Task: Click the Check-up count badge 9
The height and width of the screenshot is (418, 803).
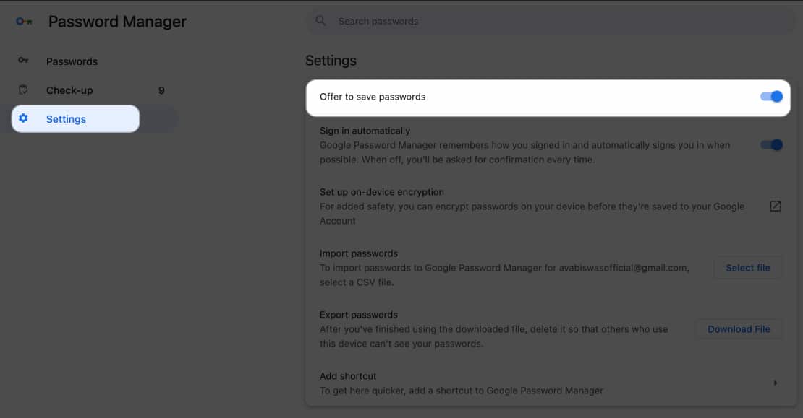Action: (x=161, y=90)
